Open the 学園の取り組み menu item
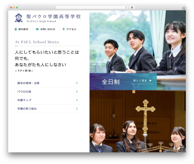Screen dimensions: 194x164 point(48,109)
